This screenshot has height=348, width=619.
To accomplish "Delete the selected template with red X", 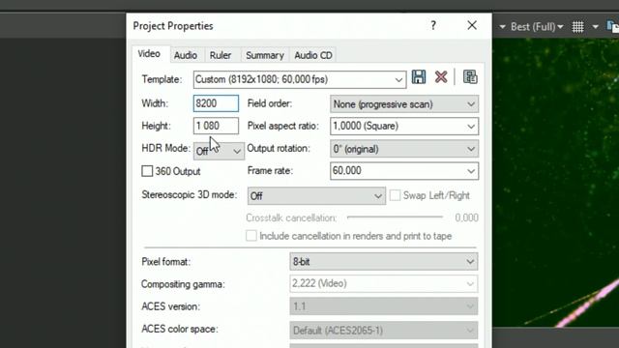I will pos(441,77).
